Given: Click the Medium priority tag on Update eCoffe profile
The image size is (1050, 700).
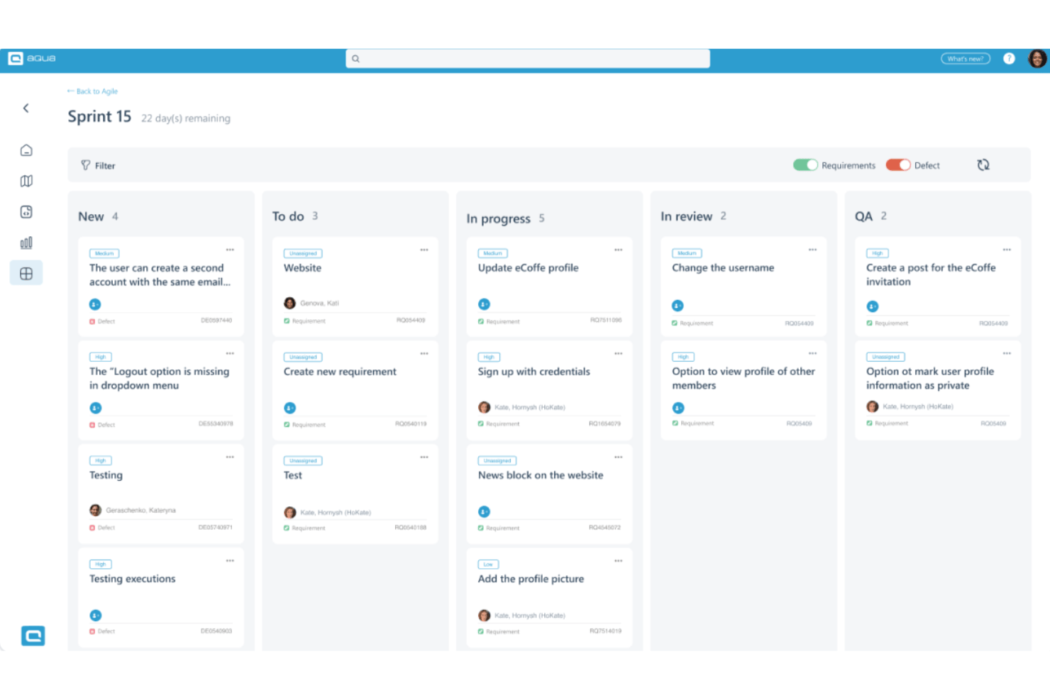Looking at the screenshot, I should coord(493,253).
